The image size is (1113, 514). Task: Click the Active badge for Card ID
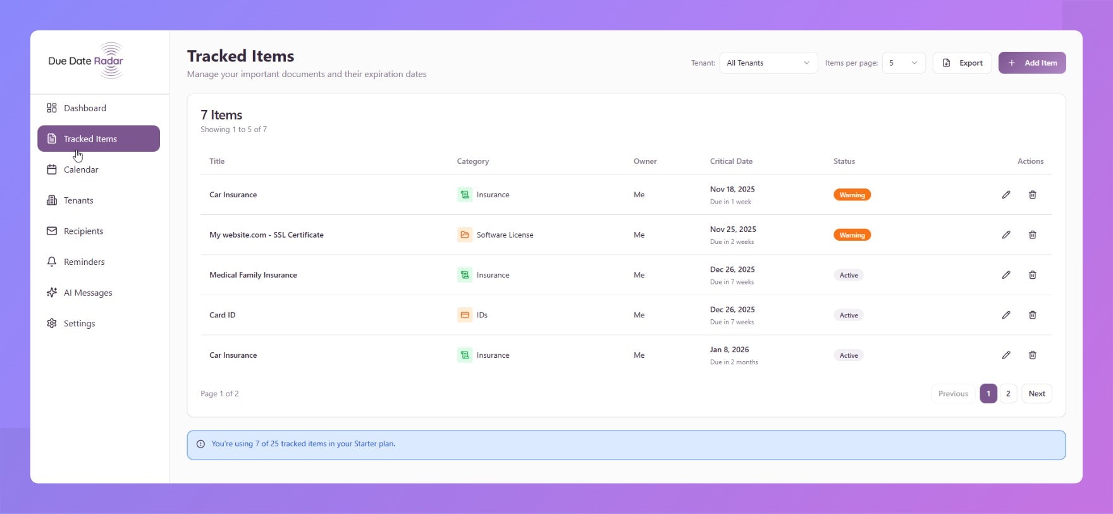click(849, 315)
